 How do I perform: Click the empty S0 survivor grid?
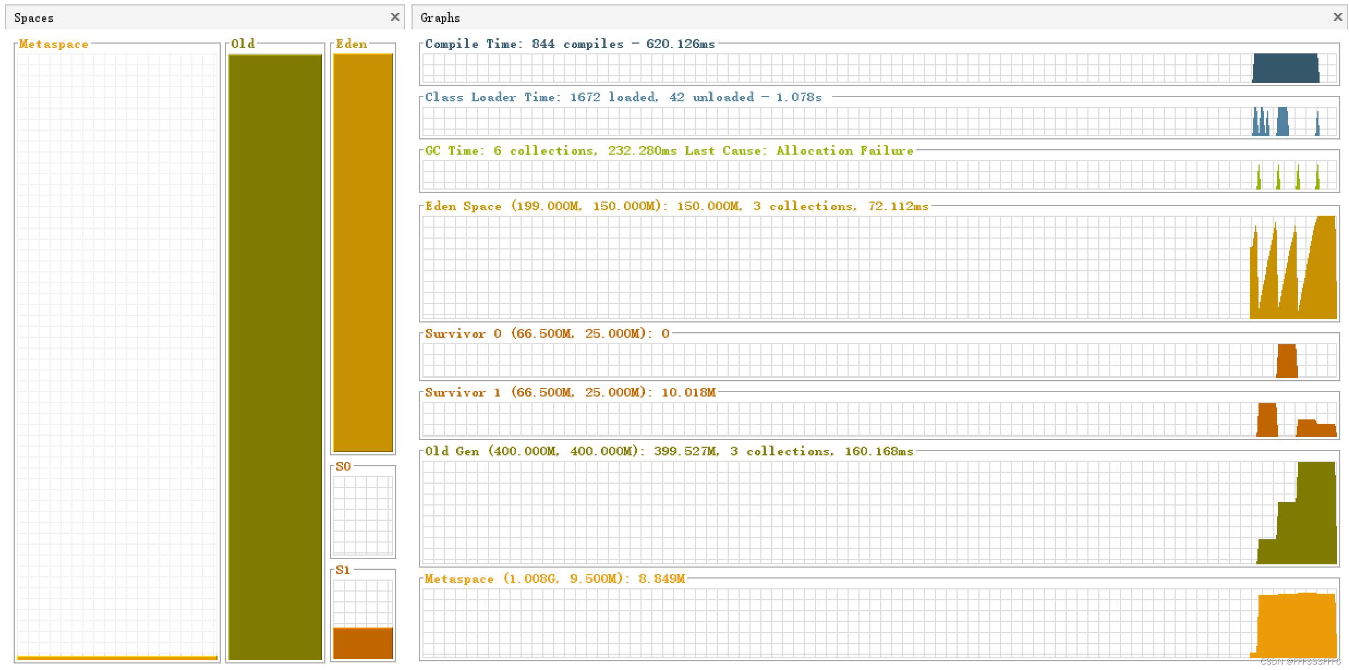click(363, 515)
